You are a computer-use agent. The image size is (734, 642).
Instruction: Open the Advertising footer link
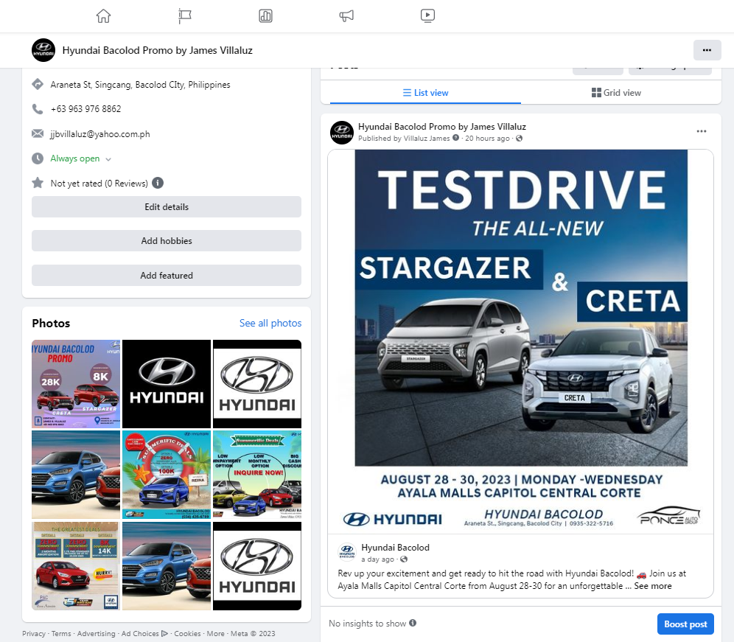tap(96, 633)
